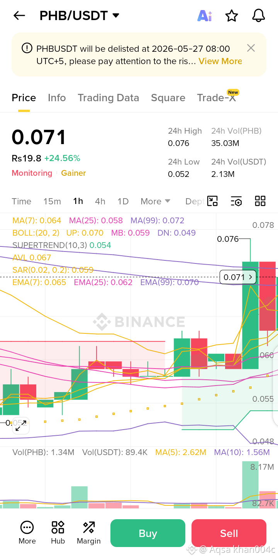Switch to the Info tab
The width and height of the screenshot is (278, 559).
click(57, 98)
